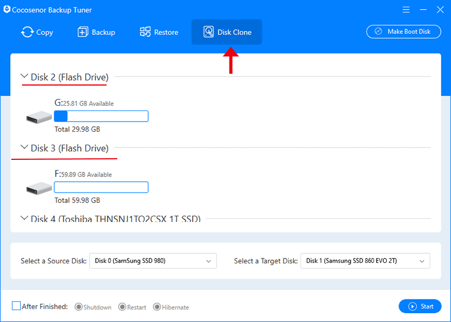451x322 pixels.
Task: Click the 'G:25.81 GB Available' text
Action: (84, 103)
